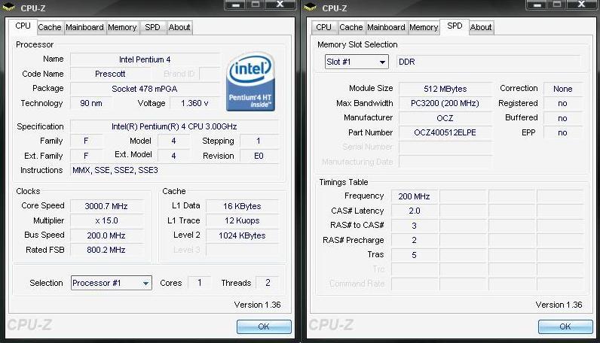Expand the Slot #1 memory slot dropdown

[357, 62]
